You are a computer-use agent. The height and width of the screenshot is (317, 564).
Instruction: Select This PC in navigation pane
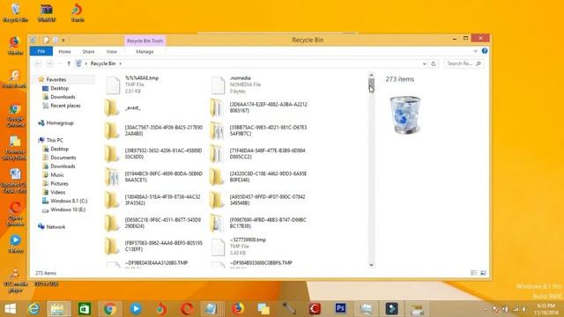(x=55, y=140)
